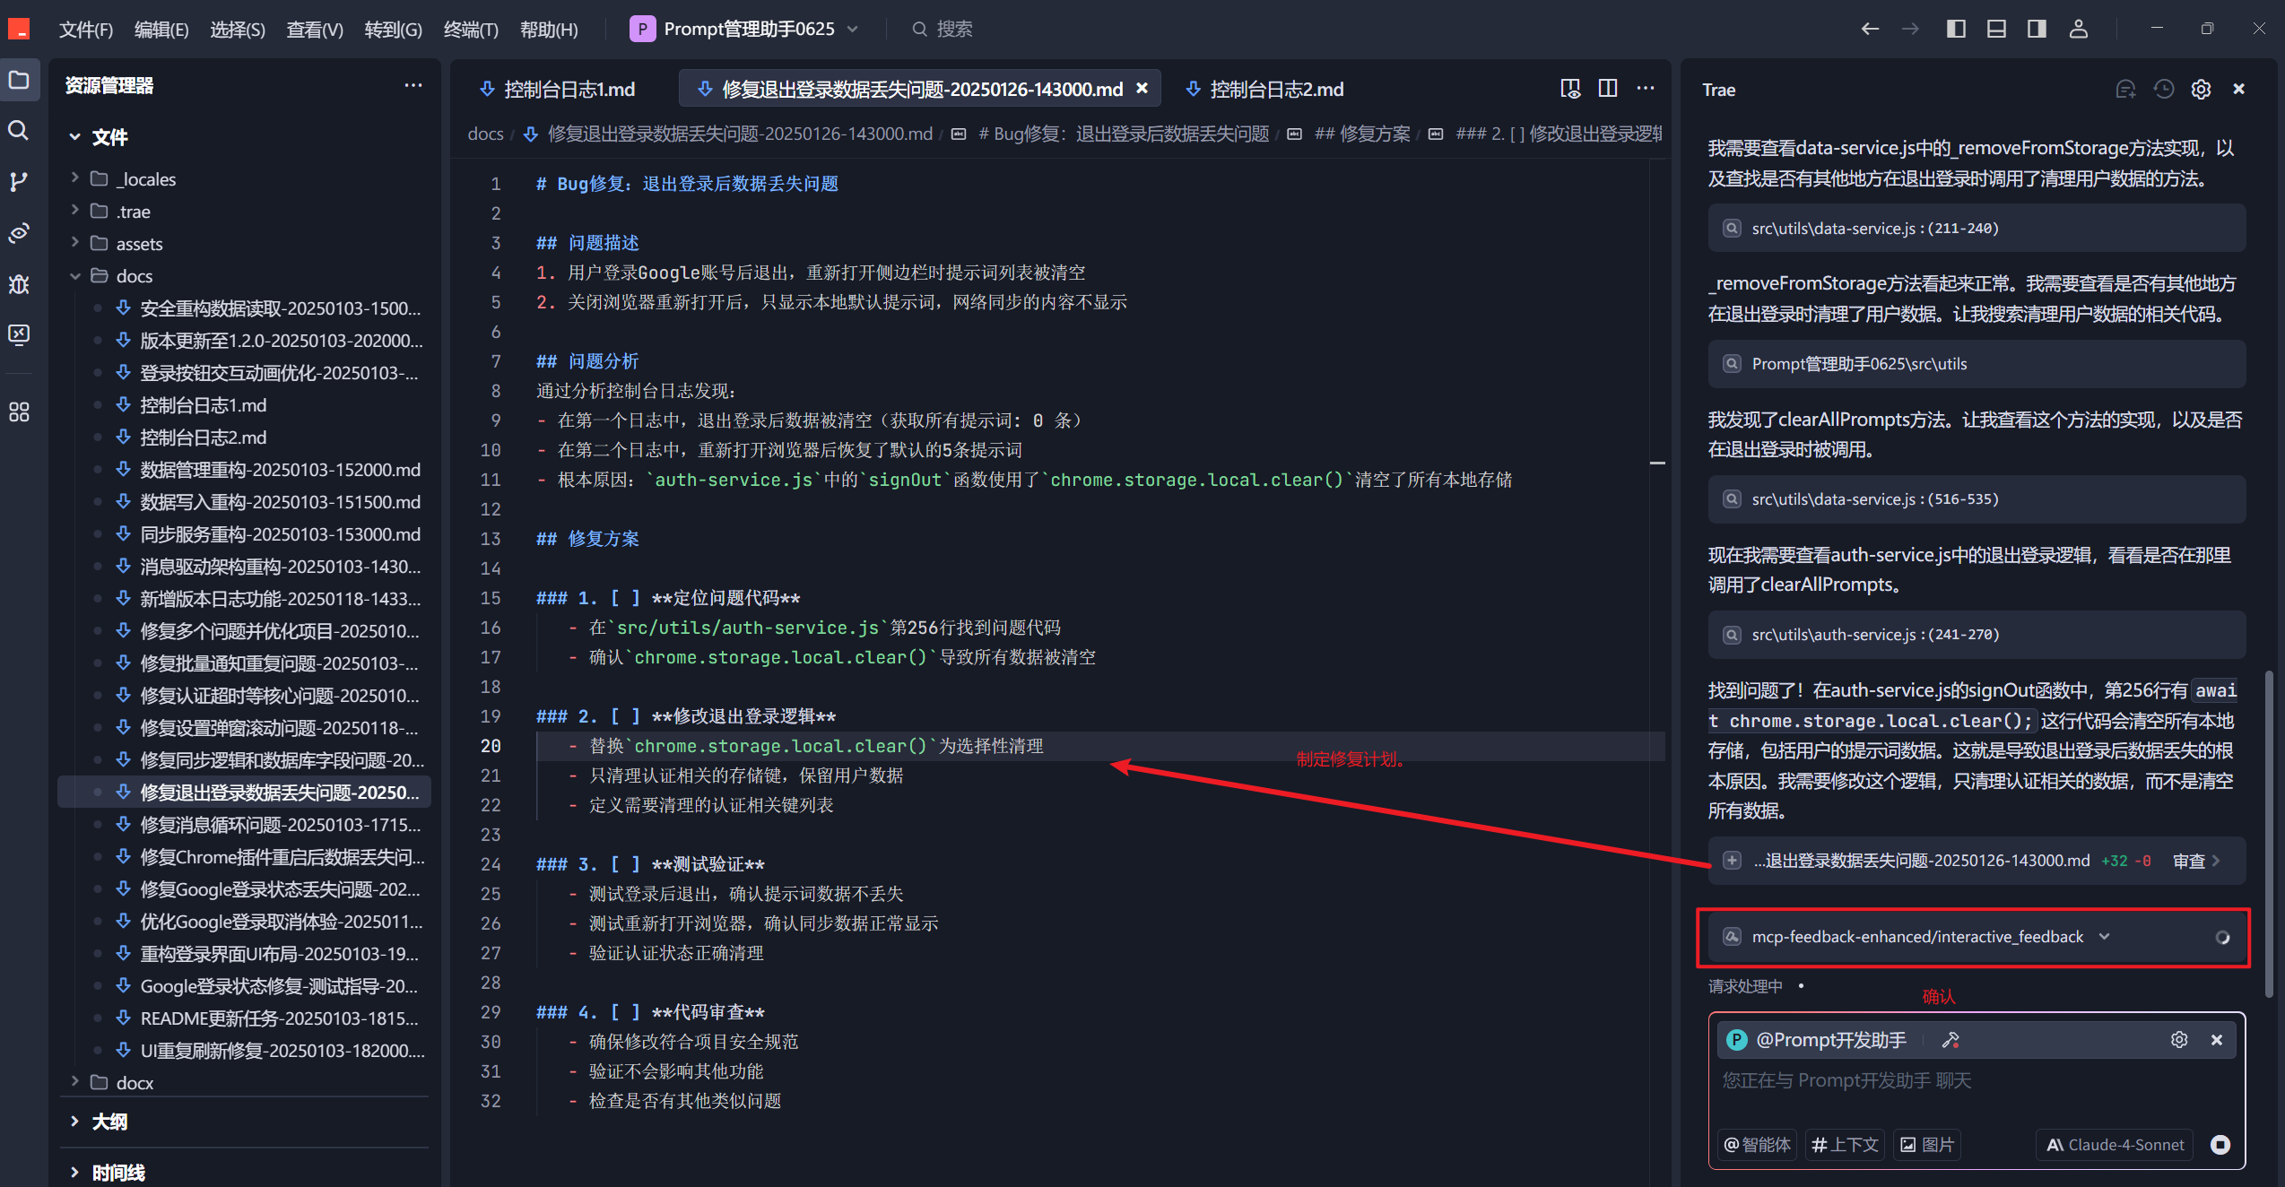Close the Trae chat panel
The image size is (2285, 1187).
(x=2239, y=89)
